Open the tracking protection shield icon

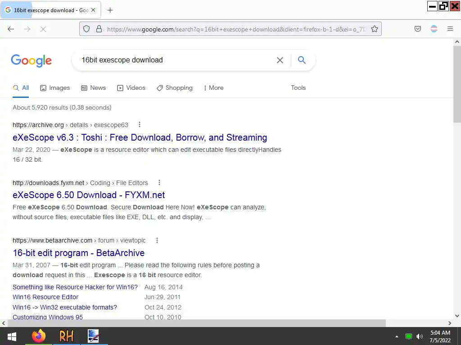(86, 29)
